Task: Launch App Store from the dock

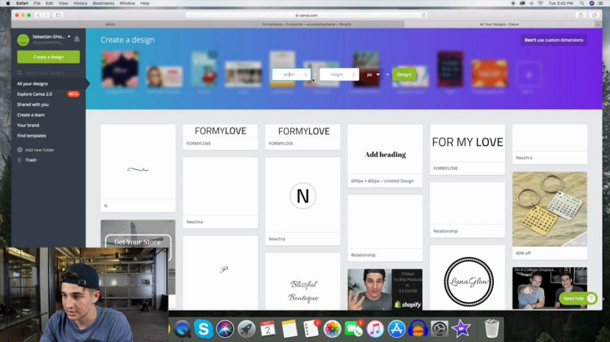Action: pos(396,329)
